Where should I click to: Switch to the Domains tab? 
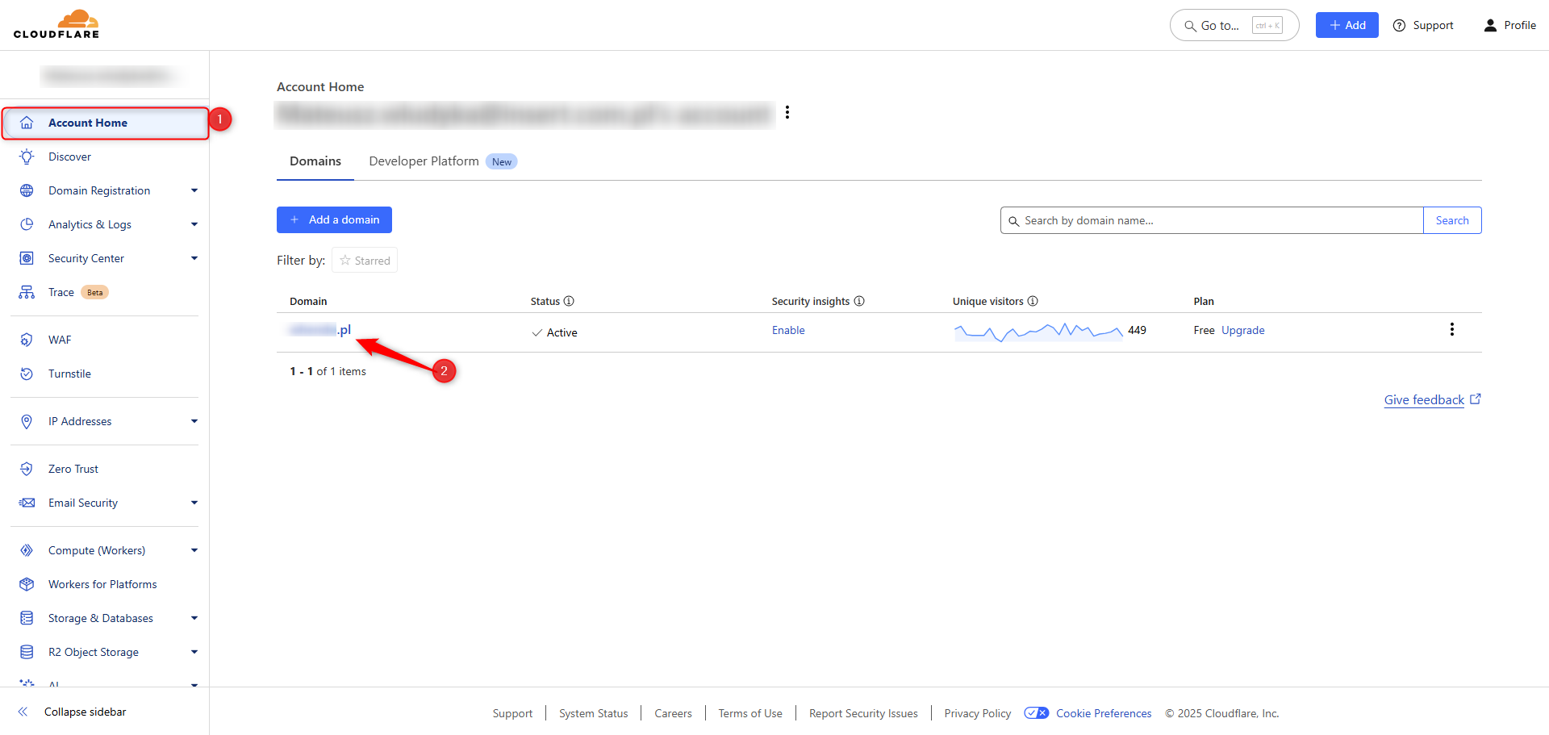315,161
